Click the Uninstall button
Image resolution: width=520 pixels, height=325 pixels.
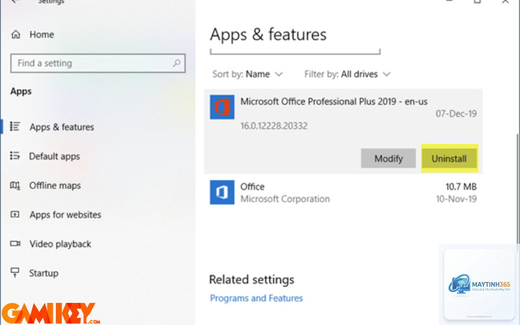point(449,159)
